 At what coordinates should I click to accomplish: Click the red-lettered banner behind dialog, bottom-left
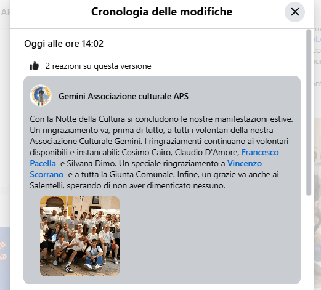click(4, 251)
